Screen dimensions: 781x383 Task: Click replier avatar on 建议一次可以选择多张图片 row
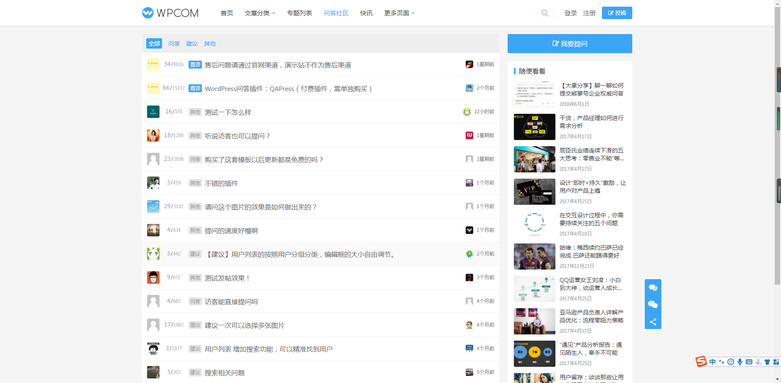(x=469, y=325)
